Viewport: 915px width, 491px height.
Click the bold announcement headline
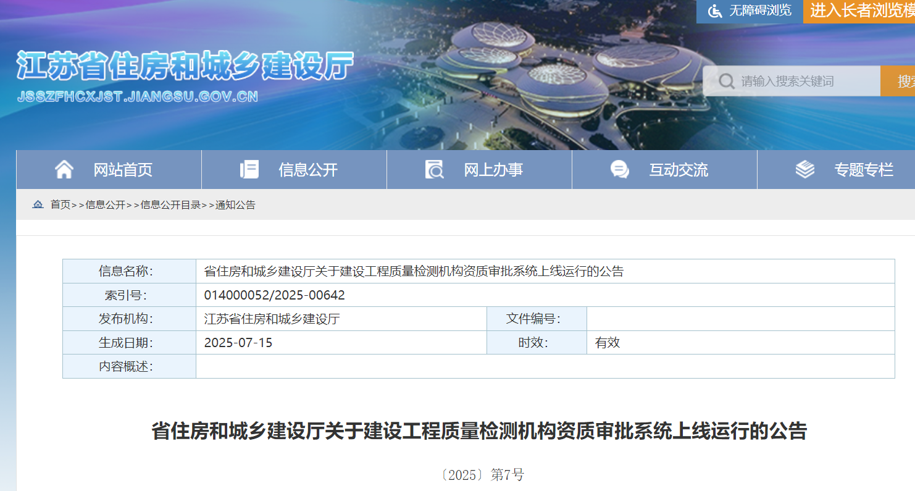(479, 430)
